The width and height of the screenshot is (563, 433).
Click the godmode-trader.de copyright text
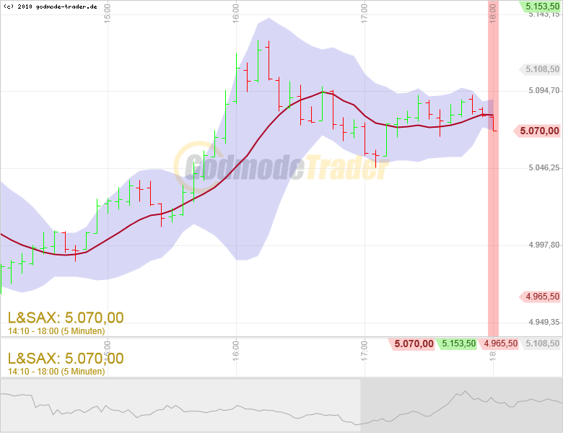(x=51, y=6)
